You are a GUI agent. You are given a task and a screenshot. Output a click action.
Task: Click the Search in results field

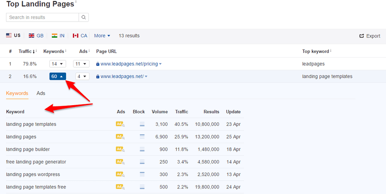(42, 18)
